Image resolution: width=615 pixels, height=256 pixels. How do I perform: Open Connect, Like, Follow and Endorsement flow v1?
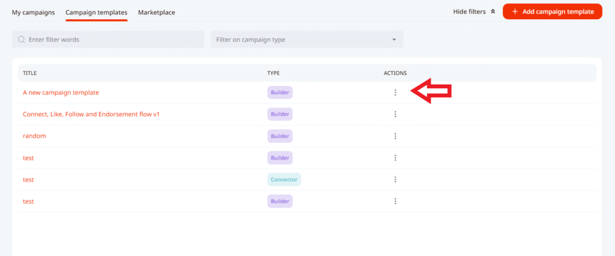(x=91, y=114)
